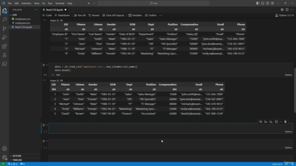Open the Explorer view in activity bar
This screenshot has height=166, width=296.
pos(4,11)
